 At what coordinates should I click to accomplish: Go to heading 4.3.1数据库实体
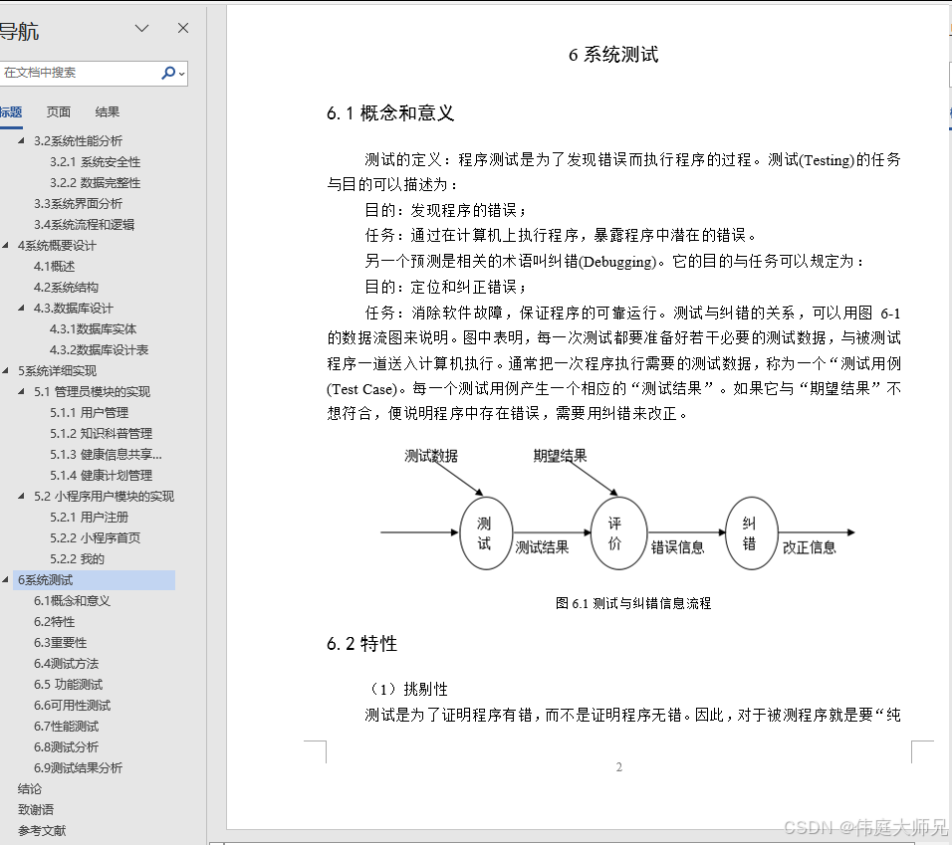point(93,328)
